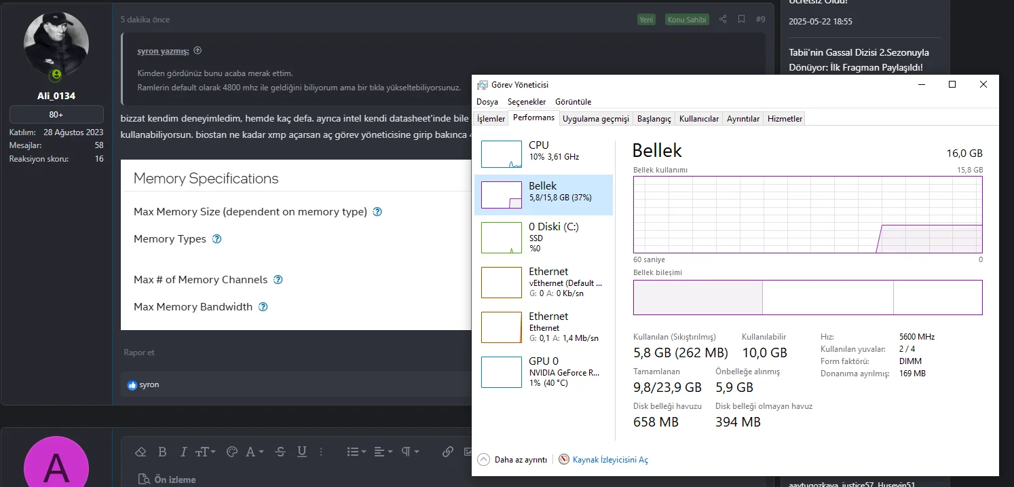Collapse details with Daha az ayrıntı
Viewport: 1014px width, 487px height.
pos(512,460)
